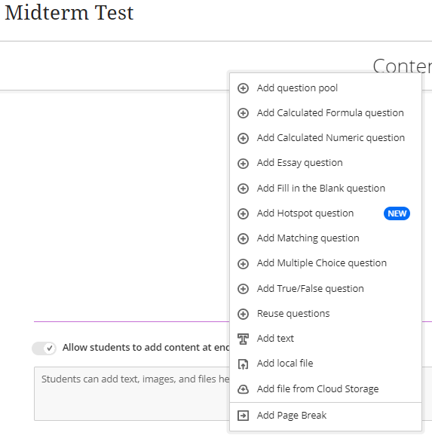Toggle Allow students to add content switch
Viewport: 432px width, 439px height.
44,348
